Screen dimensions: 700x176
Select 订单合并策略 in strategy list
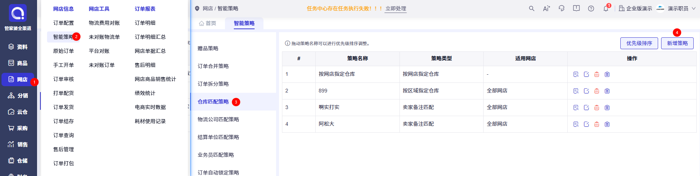pyautogui.click(x=233, y=66)
